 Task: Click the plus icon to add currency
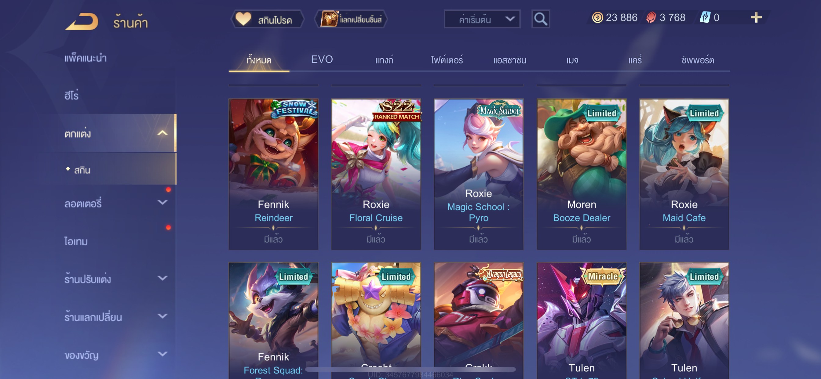[x=756, y=17]
